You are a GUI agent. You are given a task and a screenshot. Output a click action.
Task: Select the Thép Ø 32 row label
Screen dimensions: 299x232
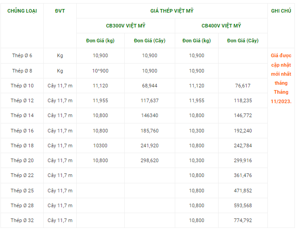[x=22, y=220]
